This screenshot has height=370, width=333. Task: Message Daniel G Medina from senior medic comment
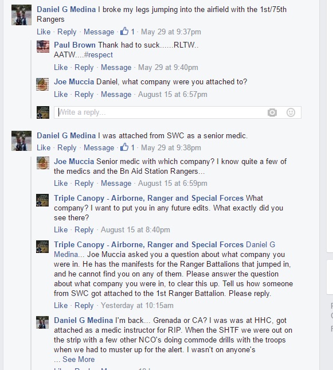99,148
